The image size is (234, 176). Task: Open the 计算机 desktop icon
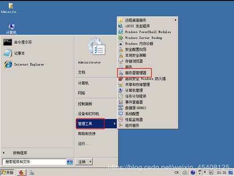[x=11, y=29]
